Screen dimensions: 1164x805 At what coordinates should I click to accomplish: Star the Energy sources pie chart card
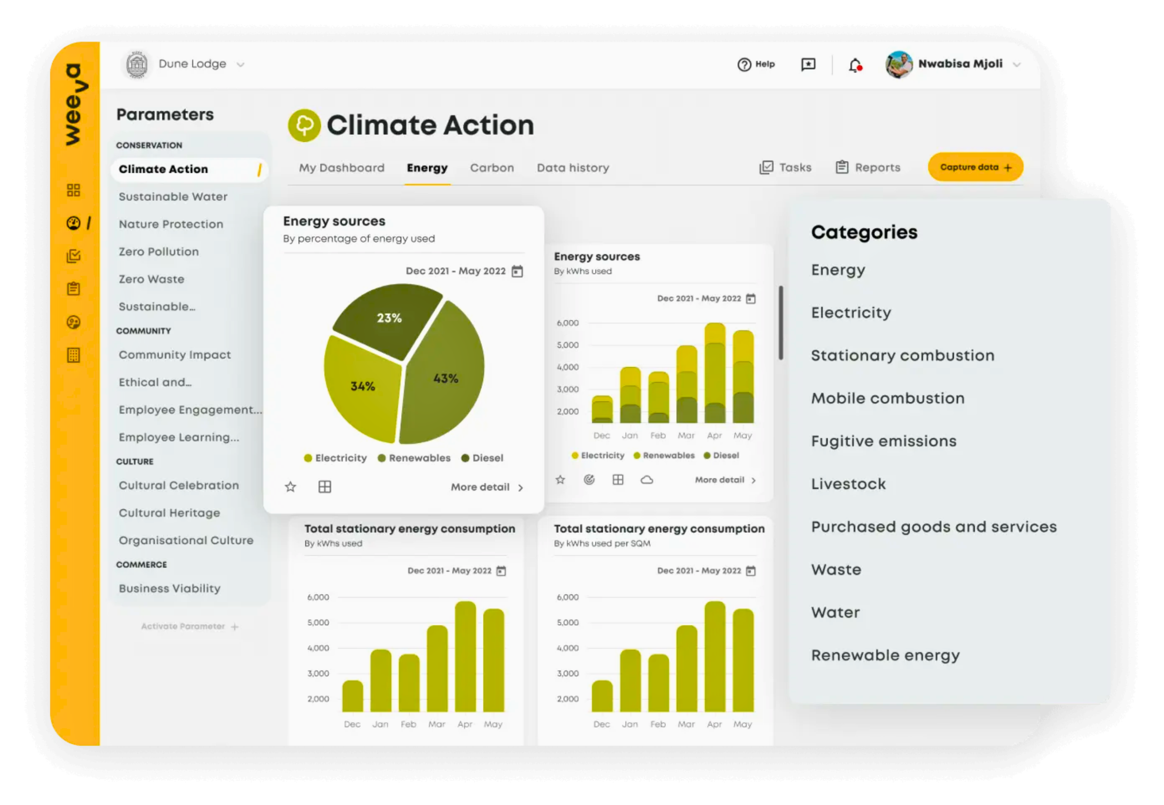[x=291, y=486]
